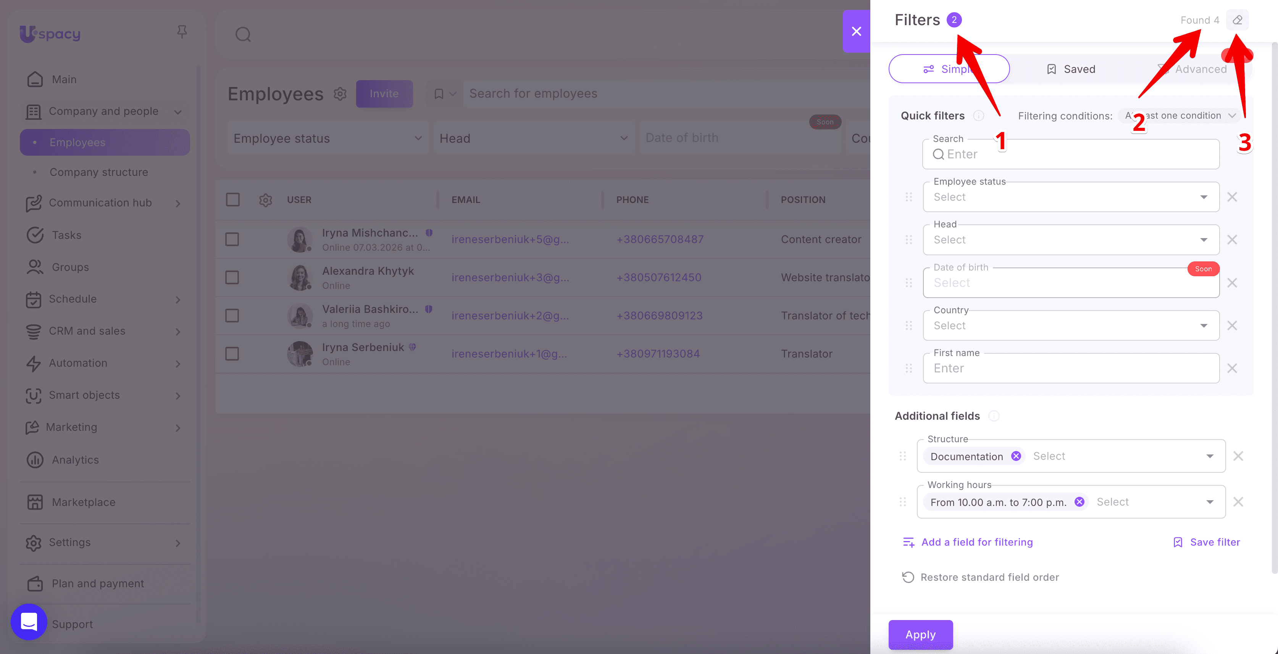
Task: Click the Uspacy logo
Action: [x=50, y=34]
